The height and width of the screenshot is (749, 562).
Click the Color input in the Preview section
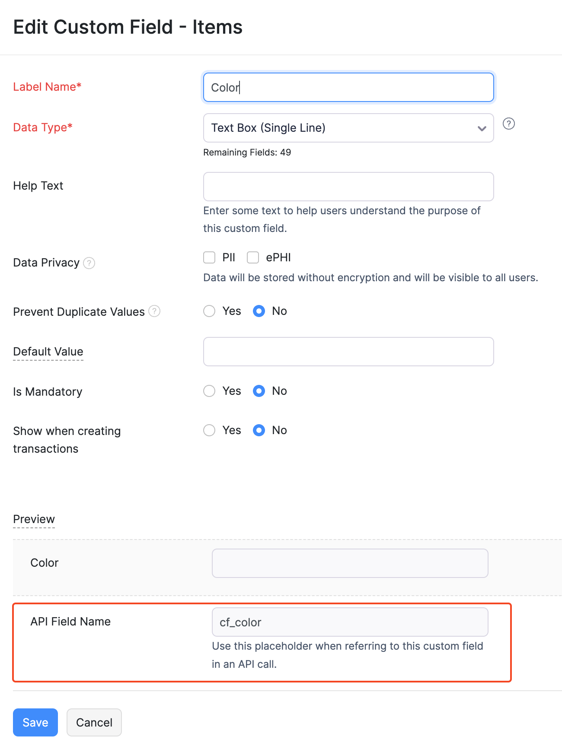click(x=349, y=563)
